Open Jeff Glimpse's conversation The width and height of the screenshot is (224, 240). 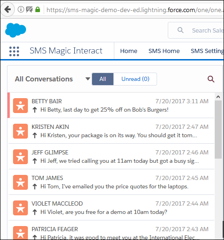point(111,157)
